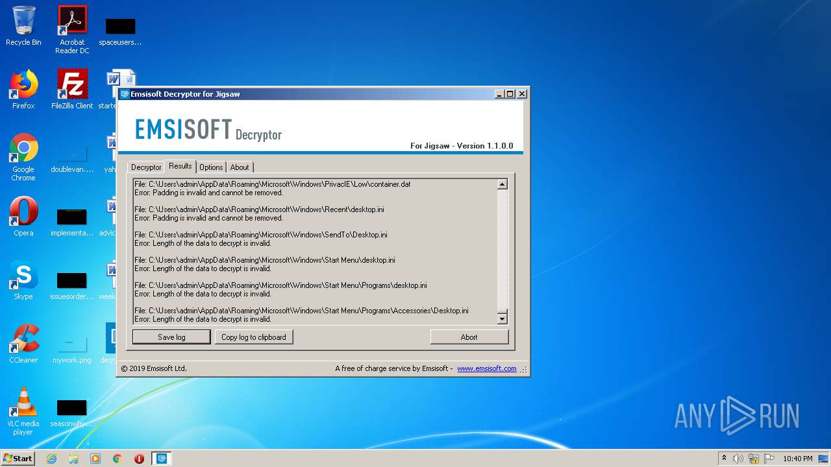Copy log to clipboard
Screen dimensions: 831x467
[x=254, y=337]
